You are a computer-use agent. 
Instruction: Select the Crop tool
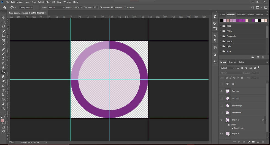pos(3,36)
